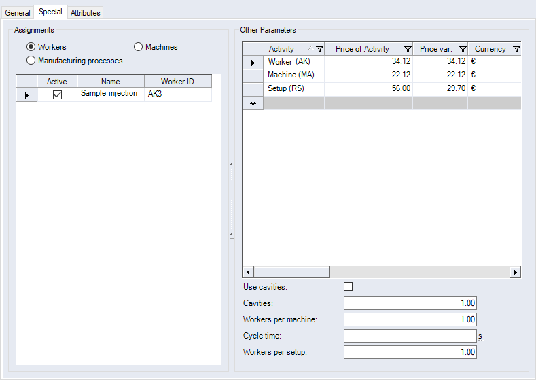The image size is (536, 380).
Task: Choose the Manufacturing processes radio option
Action: [31, 61]
